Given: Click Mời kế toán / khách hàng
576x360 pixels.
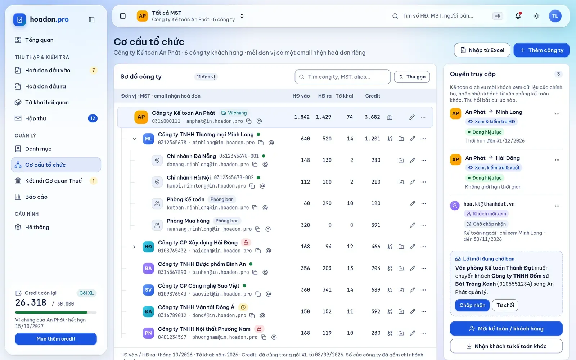Looking at the screenshot, I should pos(506,329).
